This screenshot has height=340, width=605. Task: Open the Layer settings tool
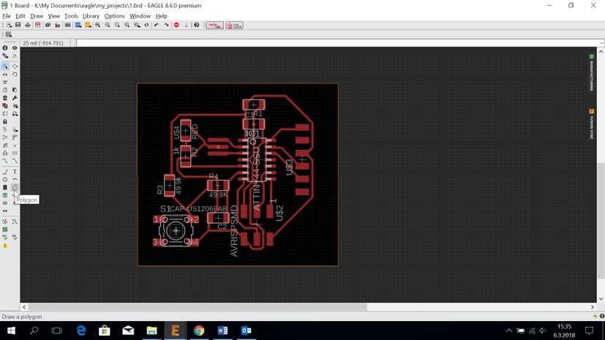5,56
